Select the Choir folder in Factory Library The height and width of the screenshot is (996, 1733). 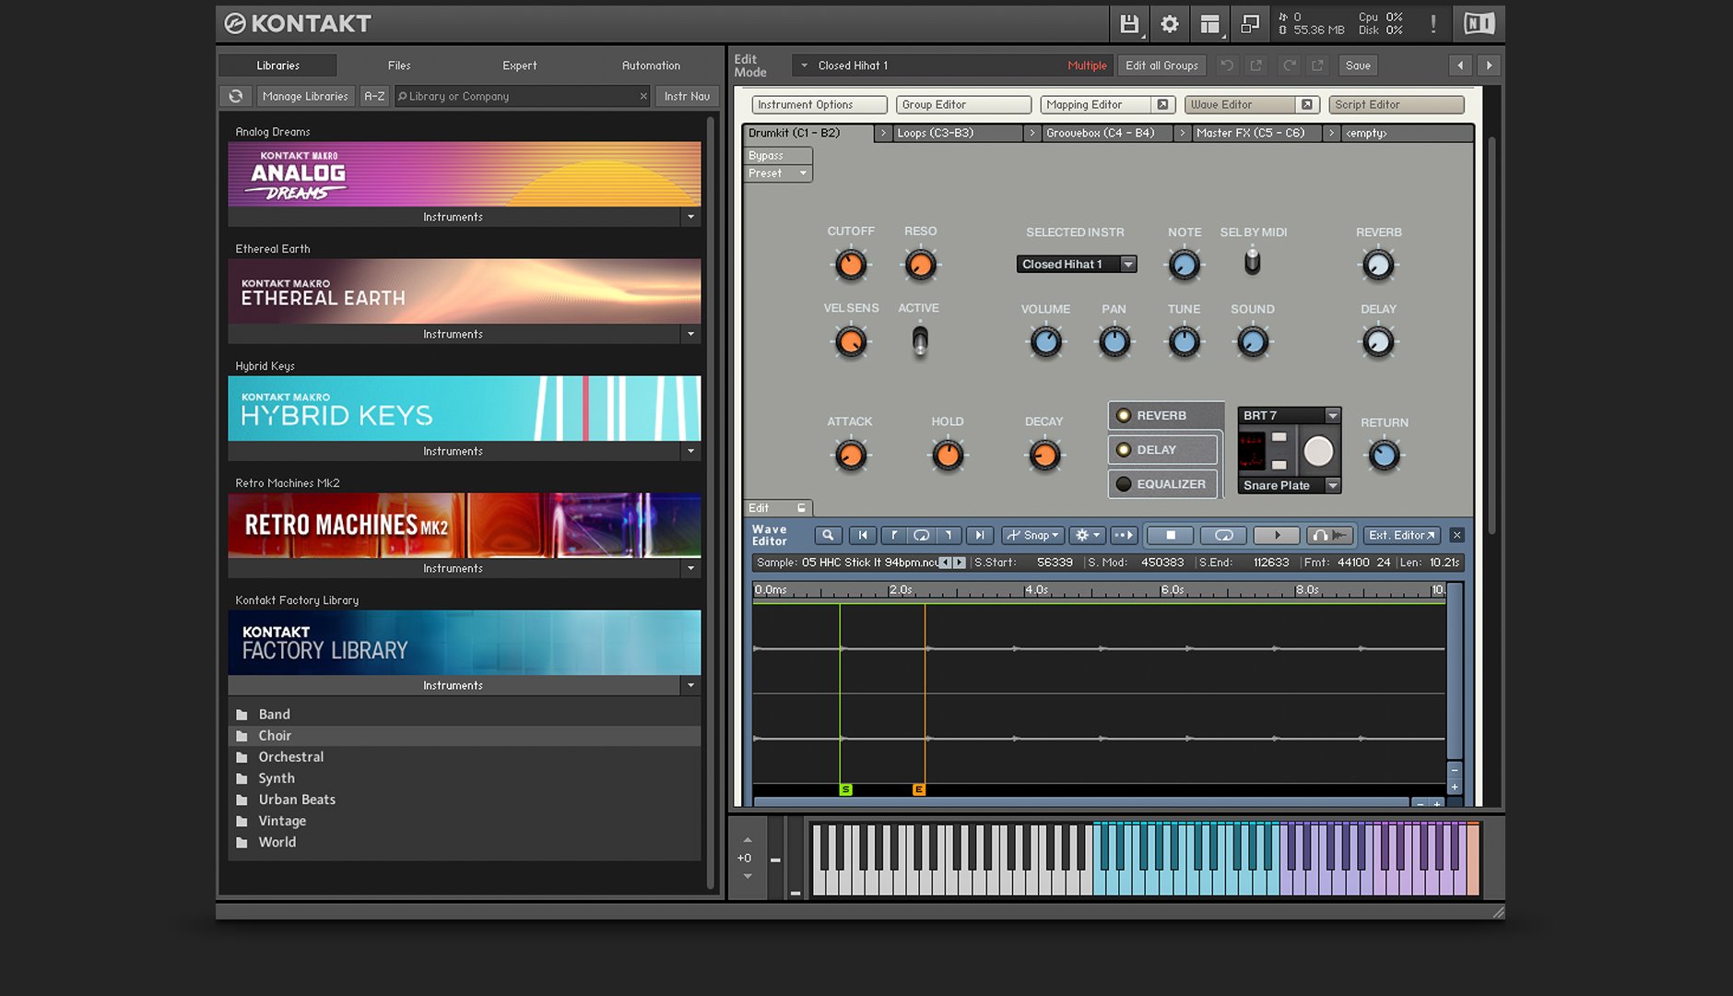click(275, 735)
